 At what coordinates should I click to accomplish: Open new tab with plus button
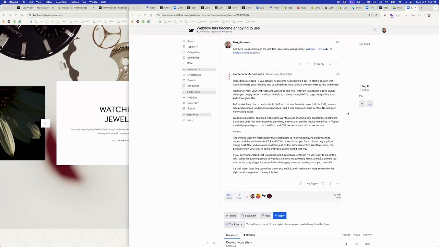(x=422, y=8)
